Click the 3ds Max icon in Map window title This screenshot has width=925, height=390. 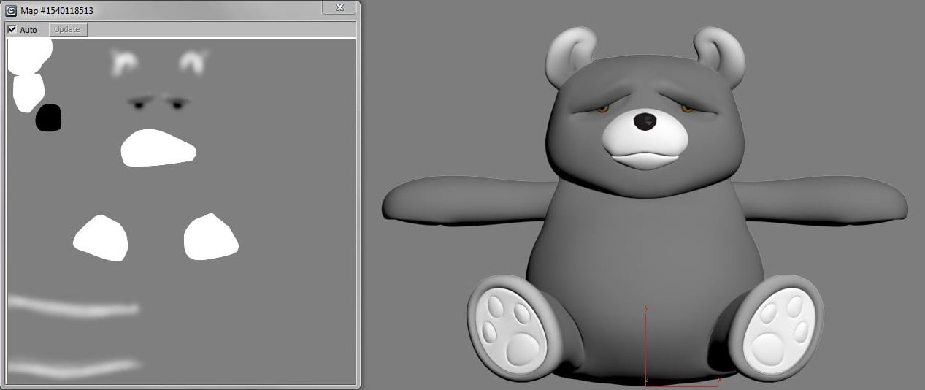[12, 11]
